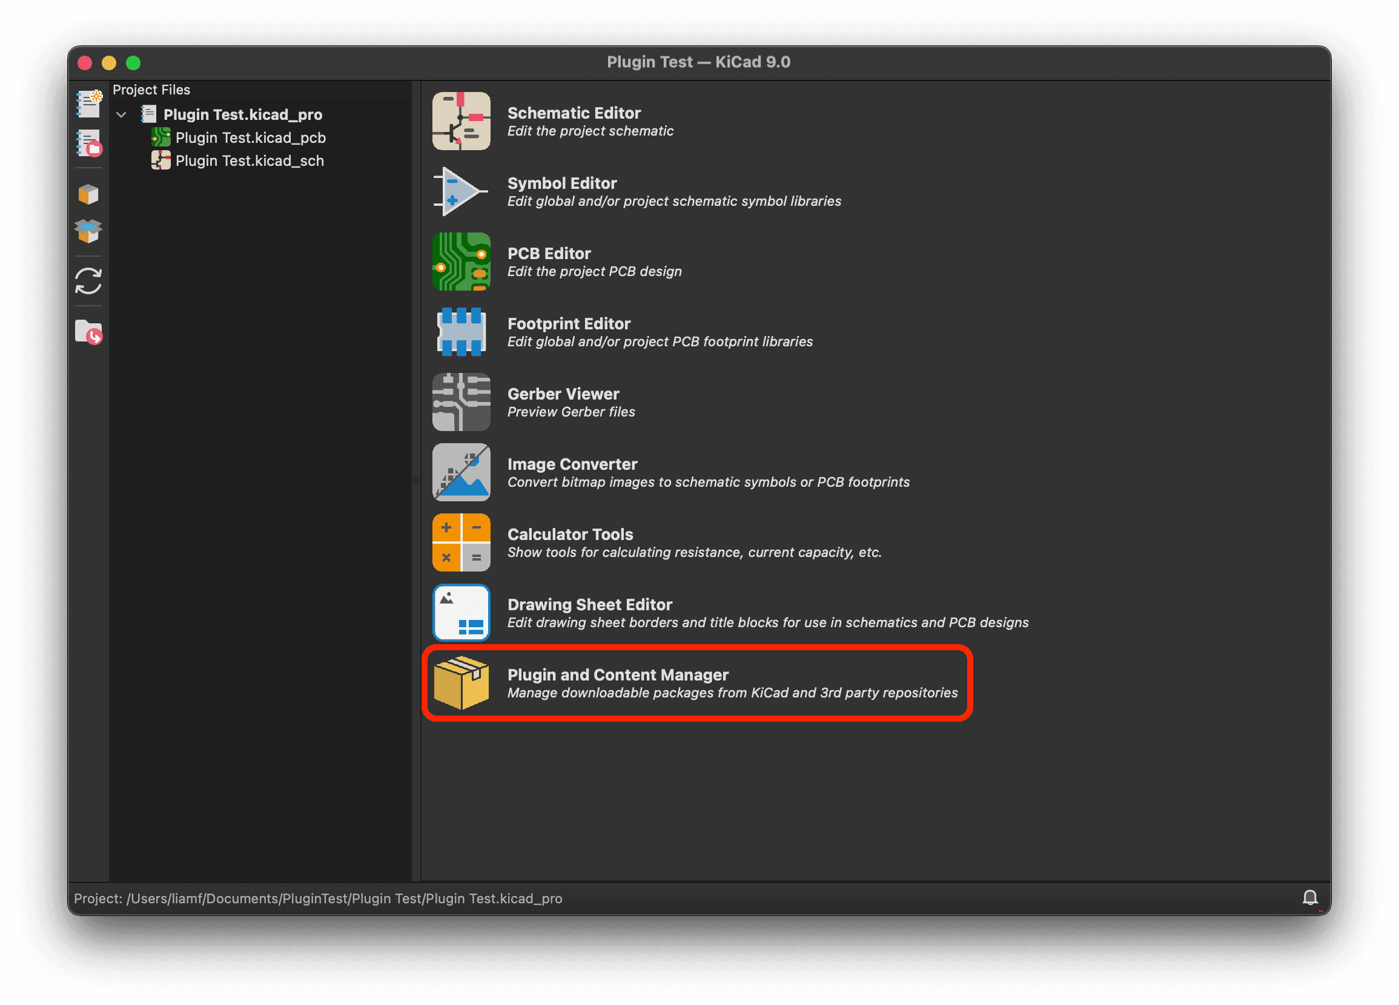Collapse the Plugin Test.kicad_pro tree
1399x1005 pixels.
click(121, 114)
